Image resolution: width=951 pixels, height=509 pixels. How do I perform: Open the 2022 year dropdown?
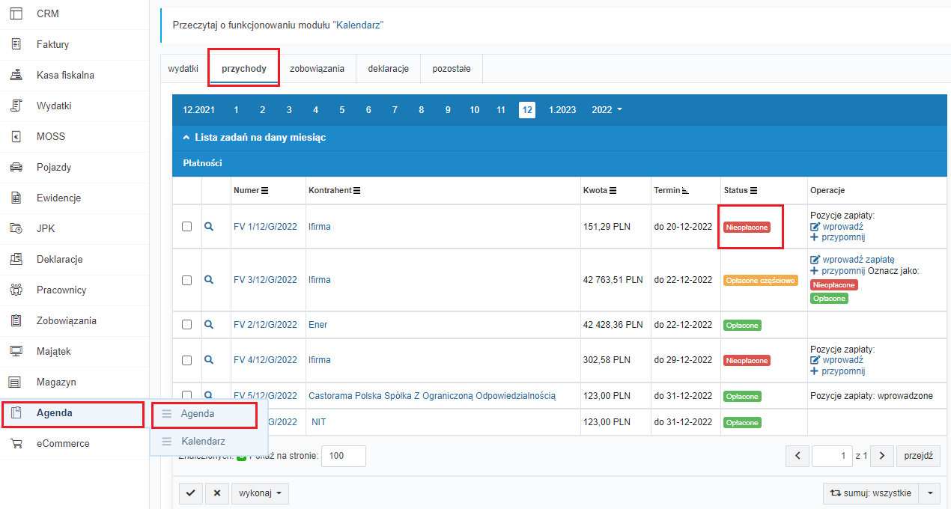tap(607, 110)
